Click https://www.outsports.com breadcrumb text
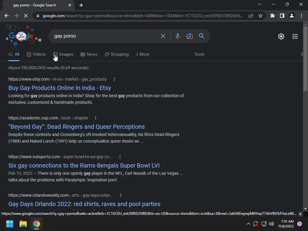Viewport: 308px width, 231px height. coord(34,157)
